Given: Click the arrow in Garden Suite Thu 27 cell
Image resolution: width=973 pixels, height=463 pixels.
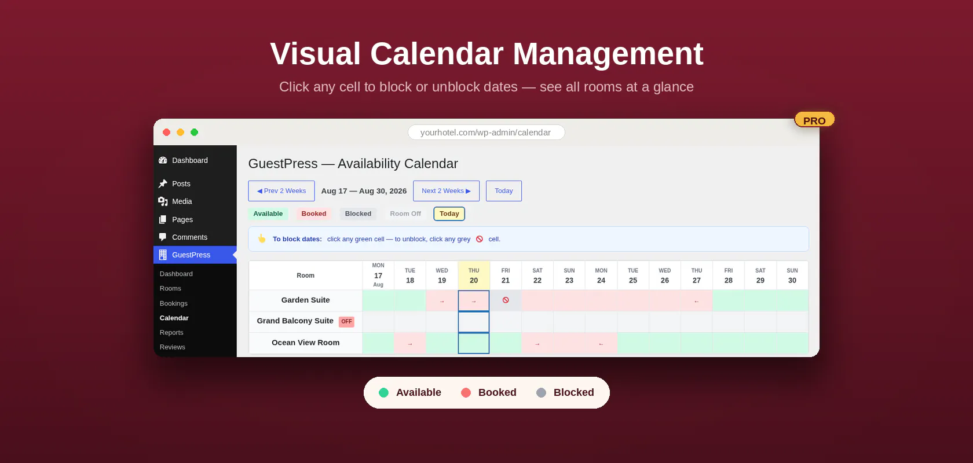Looking at the screenshot, I should [696, 301].
